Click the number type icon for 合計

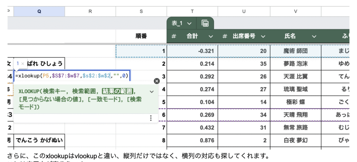pos(174,36)
